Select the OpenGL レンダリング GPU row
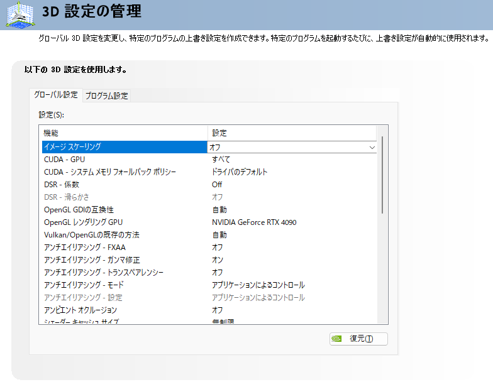Screen dimensions: 493x382 coord(209,222)
